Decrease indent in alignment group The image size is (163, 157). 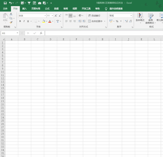coord(80,21)
